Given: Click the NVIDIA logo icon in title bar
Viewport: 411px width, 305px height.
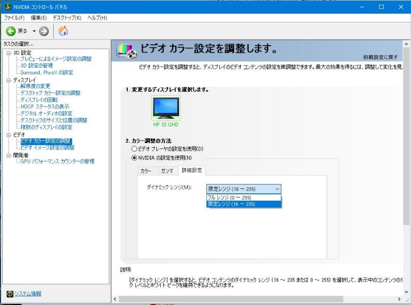Looking at the screenshot, I should click(x=8, y=7).
